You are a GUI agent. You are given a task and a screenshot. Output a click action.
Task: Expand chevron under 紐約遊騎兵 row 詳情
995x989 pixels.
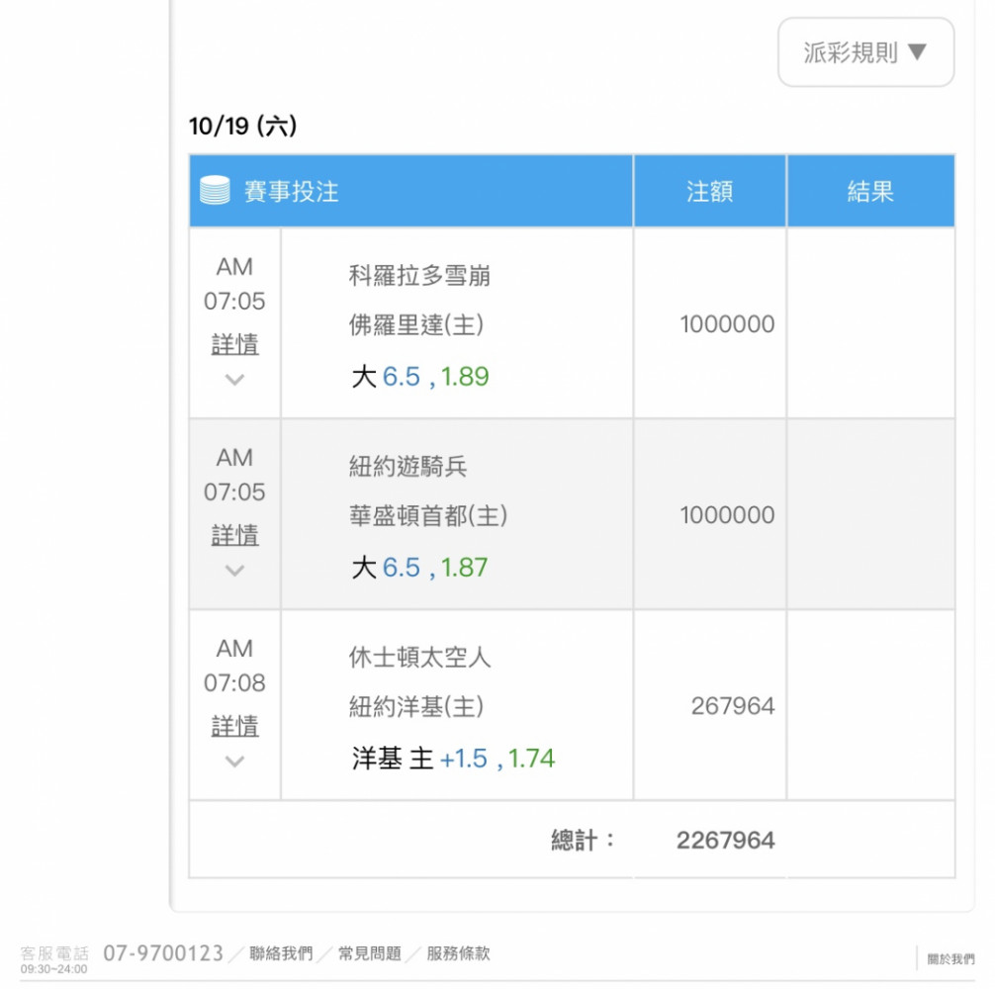pos(234,571)
